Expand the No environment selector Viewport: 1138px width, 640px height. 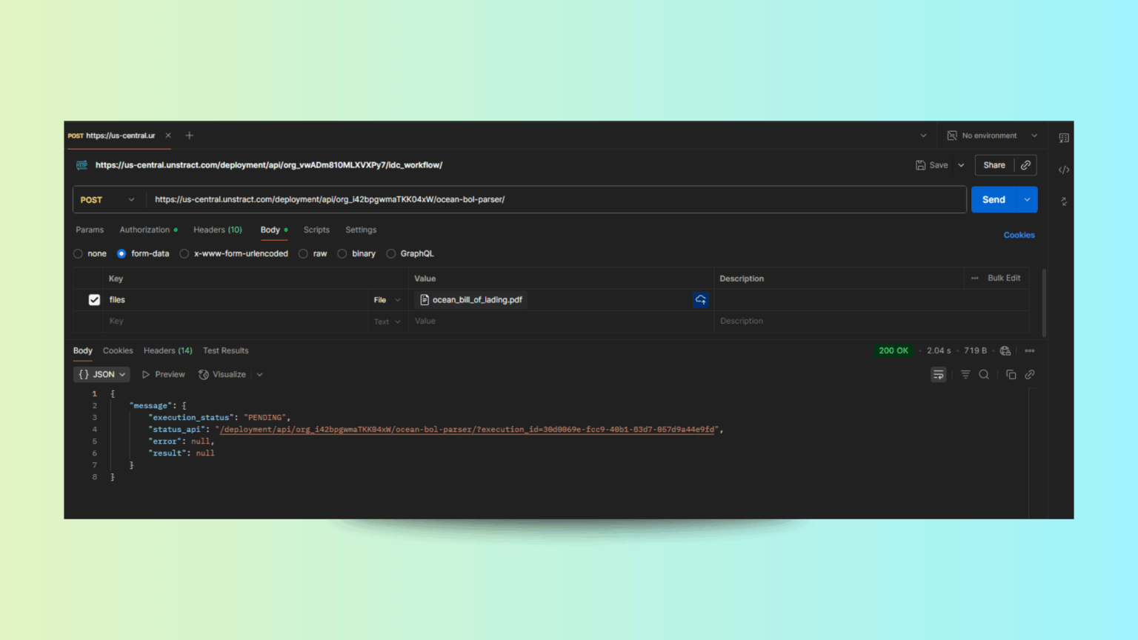click(x=991, y=136)
